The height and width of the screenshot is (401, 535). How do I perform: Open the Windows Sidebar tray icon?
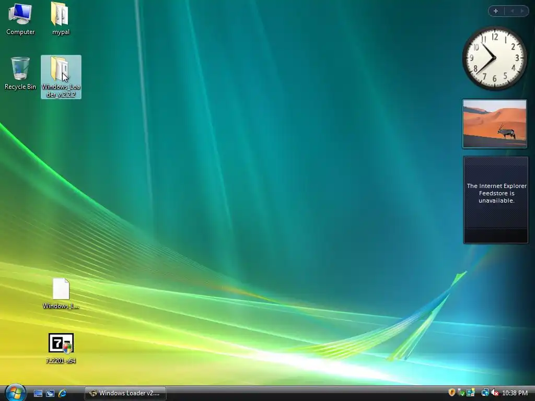point(471,393)
